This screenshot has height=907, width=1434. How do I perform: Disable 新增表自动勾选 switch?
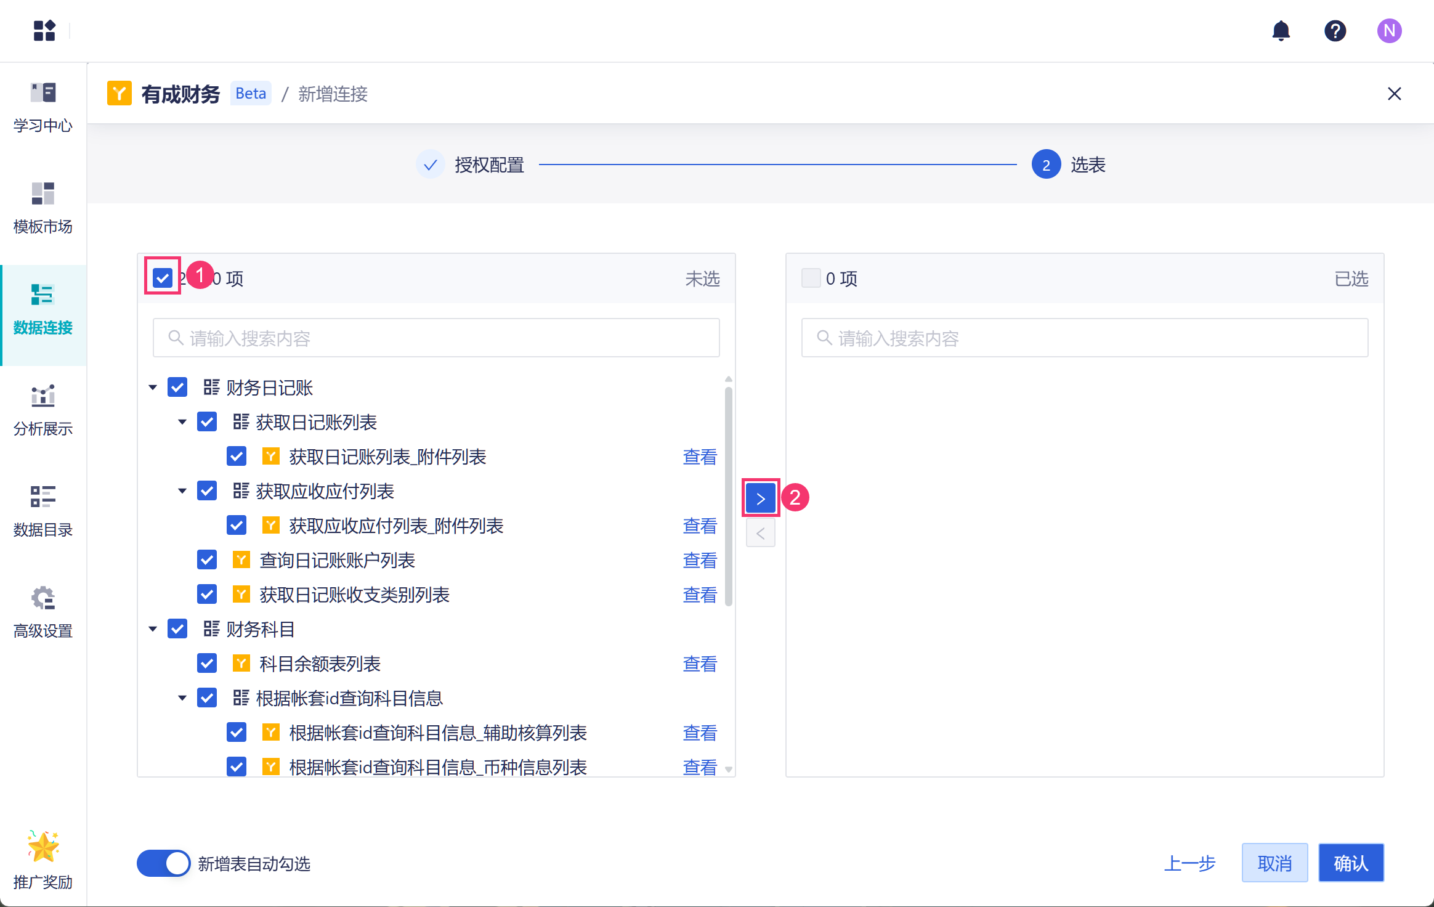(164, 863)
